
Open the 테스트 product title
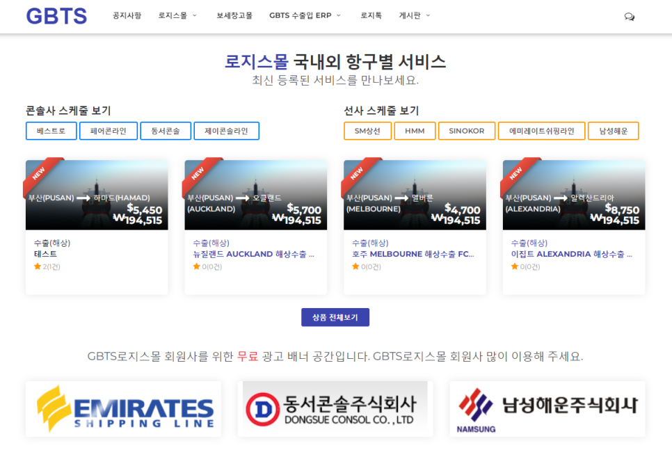click(45, 254)
